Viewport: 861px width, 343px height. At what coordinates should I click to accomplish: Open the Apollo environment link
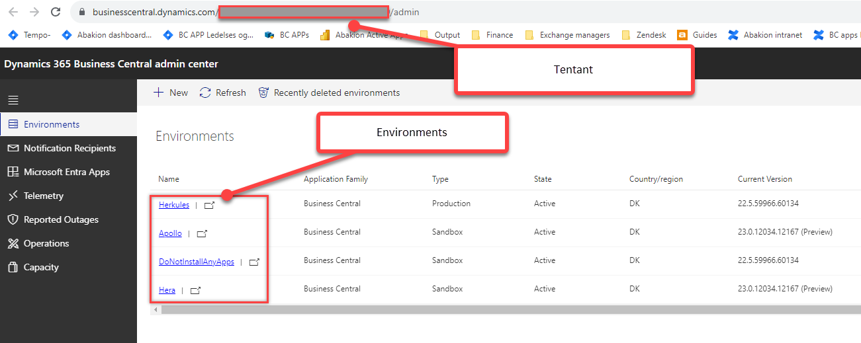click(x=170, y=233)
